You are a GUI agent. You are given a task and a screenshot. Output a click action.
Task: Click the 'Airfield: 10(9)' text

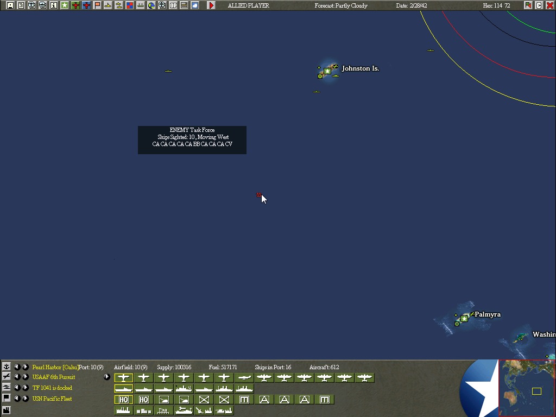(x=130, y=367)
